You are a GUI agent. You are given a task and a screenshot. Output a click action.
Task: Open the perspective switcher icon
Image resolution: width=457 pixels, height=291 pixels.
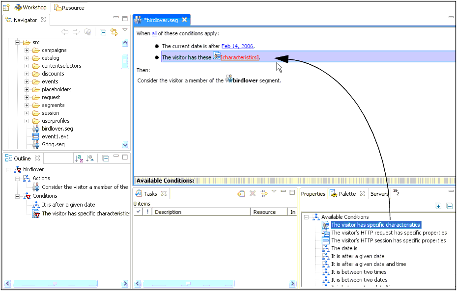click(6, 7)
